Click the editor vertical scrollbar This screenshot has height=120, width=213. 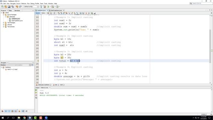coord(210,46)
